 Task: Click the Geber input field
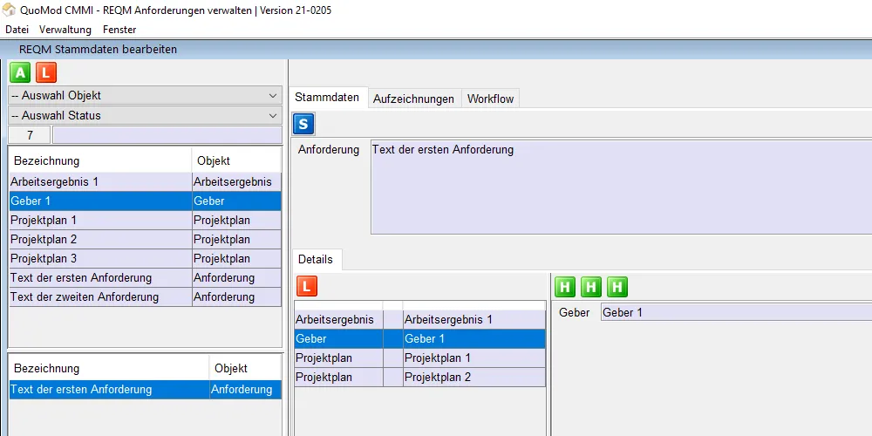(734, 312)
